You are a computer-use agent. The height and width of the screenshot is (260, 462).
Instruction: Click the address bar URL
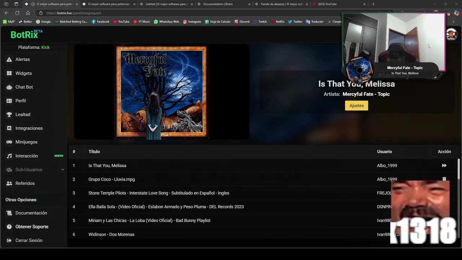(74, 13)
